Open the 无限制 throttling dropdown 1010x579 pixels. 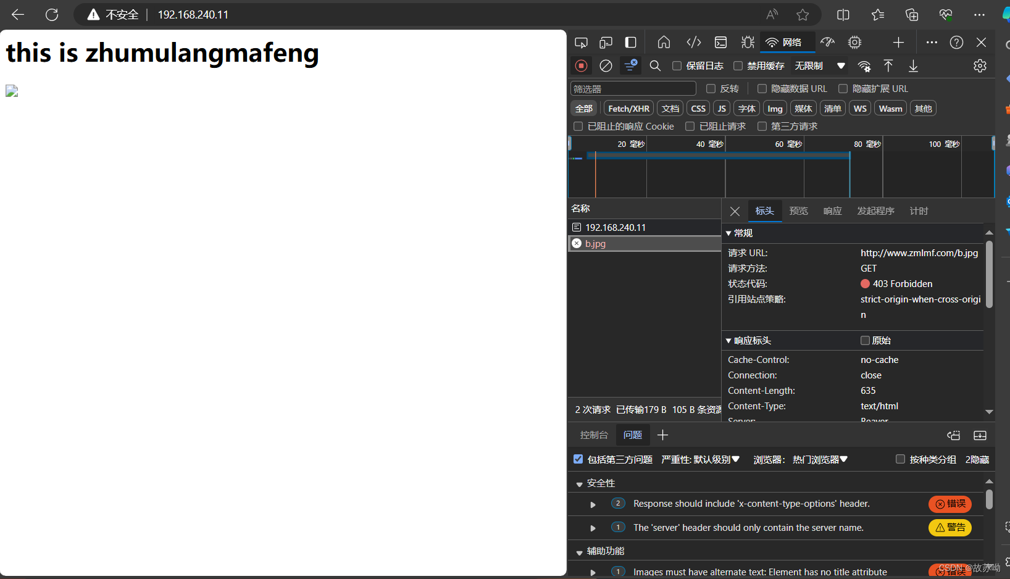(x=819, y=65)
